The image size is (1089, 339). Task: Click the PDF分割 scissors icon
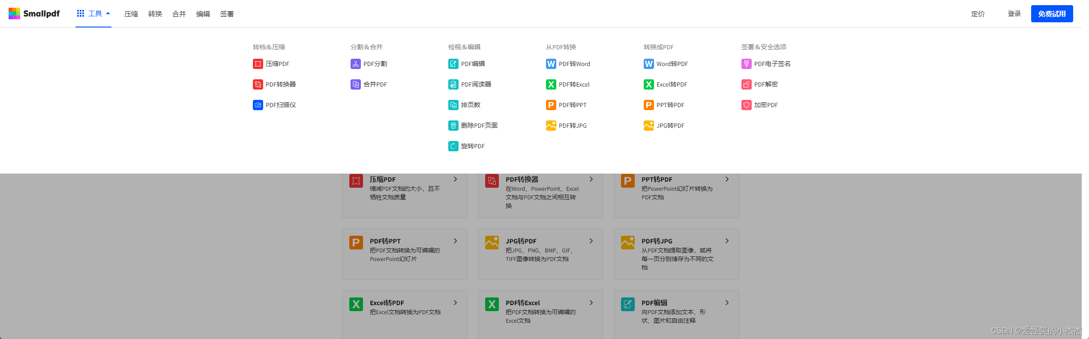(356, 64)
